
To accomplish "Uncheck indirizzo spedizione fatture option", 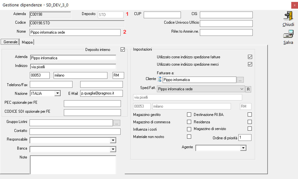I will 250,57.
